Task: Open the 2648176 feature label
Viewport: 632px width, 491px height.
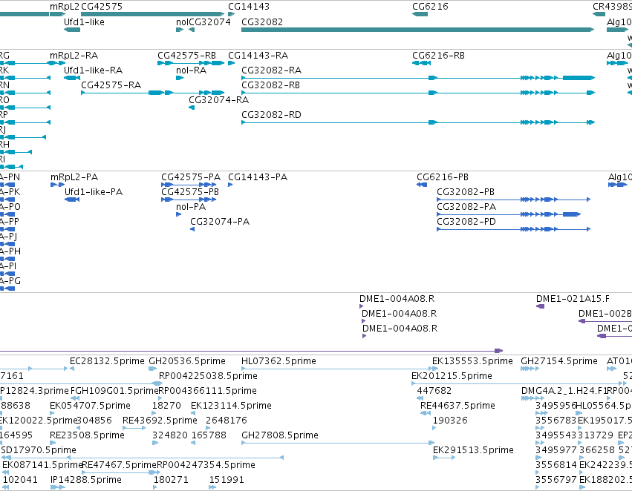Action: (x=226, y=421)
